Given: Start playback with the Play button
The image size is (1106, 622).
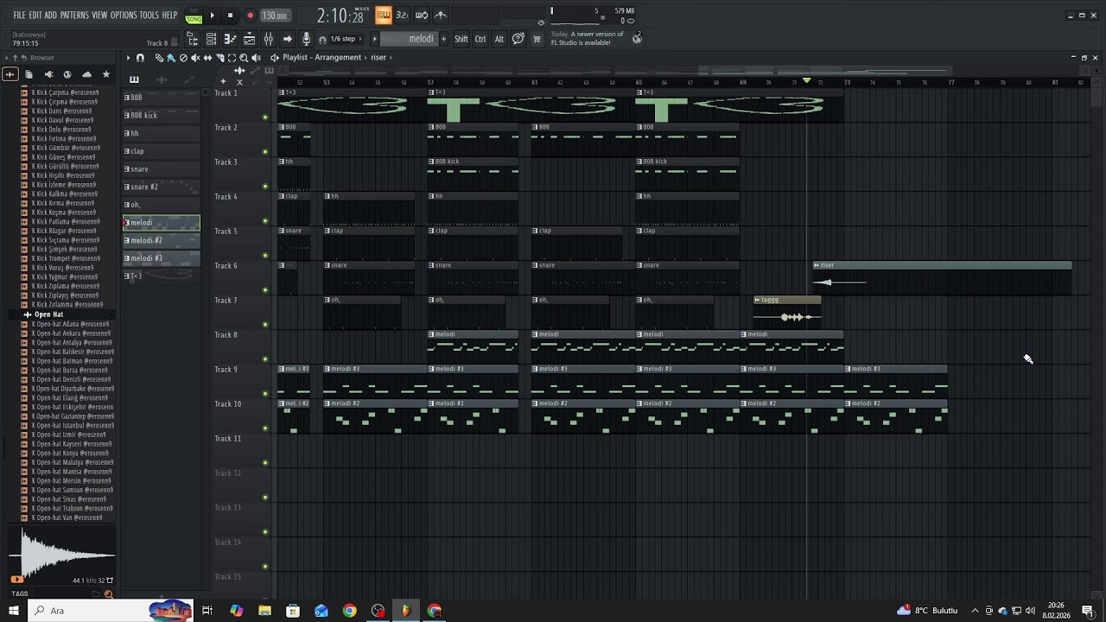Looking at the screenshot, I should coord(213,15).
